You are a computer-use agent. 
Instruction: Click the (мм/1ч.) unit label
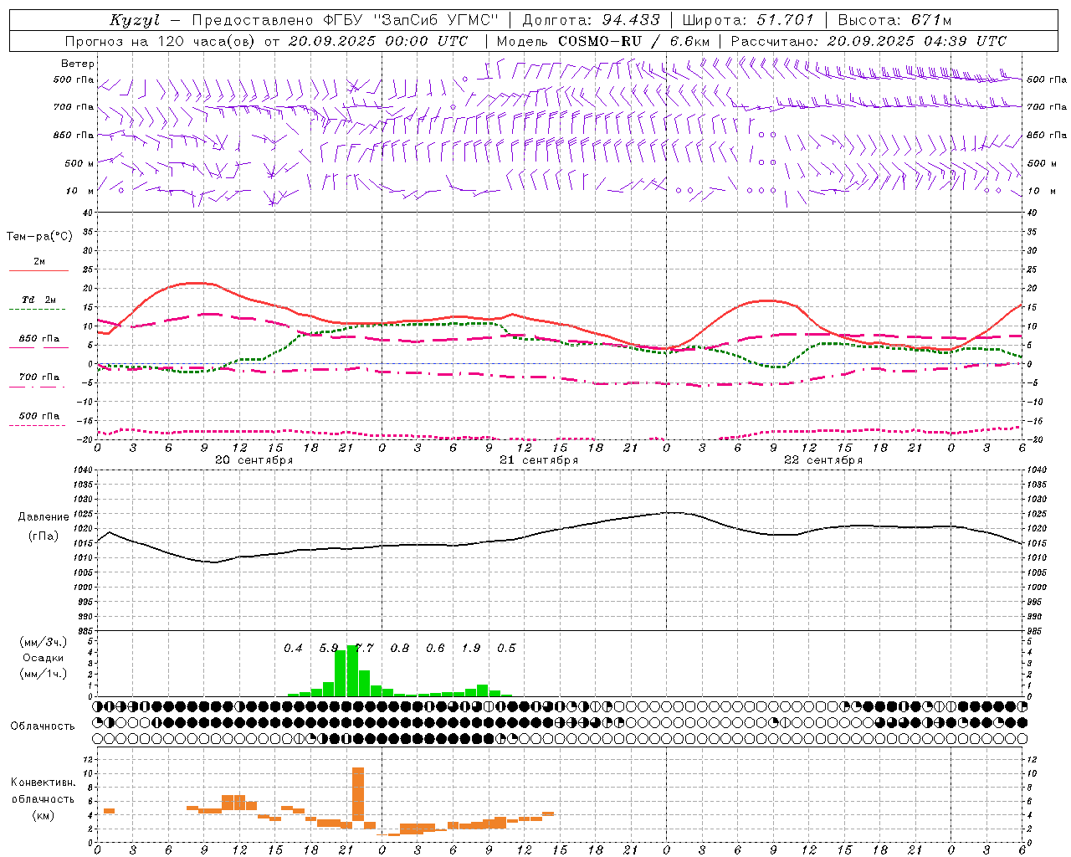44,674
